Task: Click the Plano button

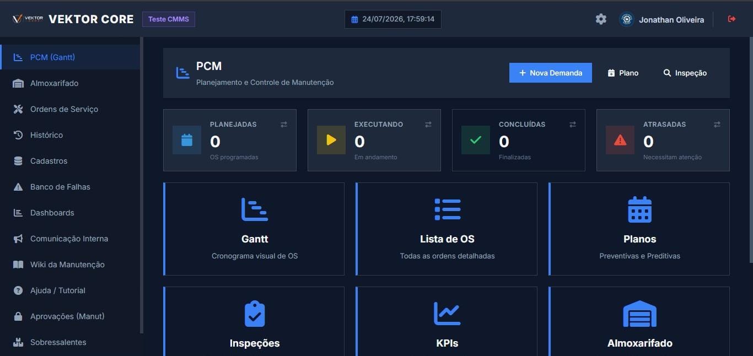Action: click(x=623, y=73)
